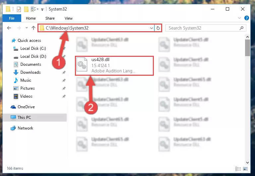Go up one folder level arrow
The width and height of the screenshot is (255, 176).
click(x=33, y=28)
